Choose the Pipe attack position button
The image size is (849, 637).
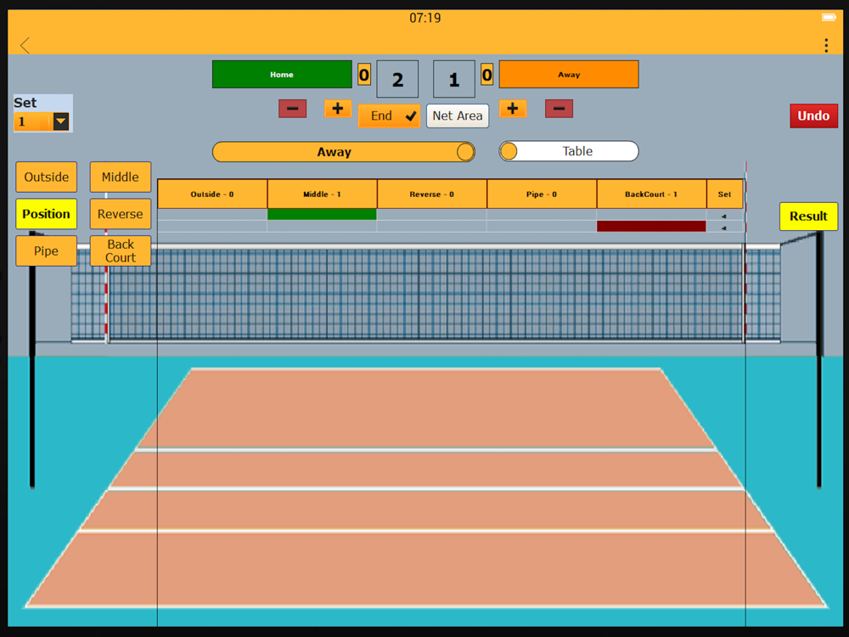[46, 251]
